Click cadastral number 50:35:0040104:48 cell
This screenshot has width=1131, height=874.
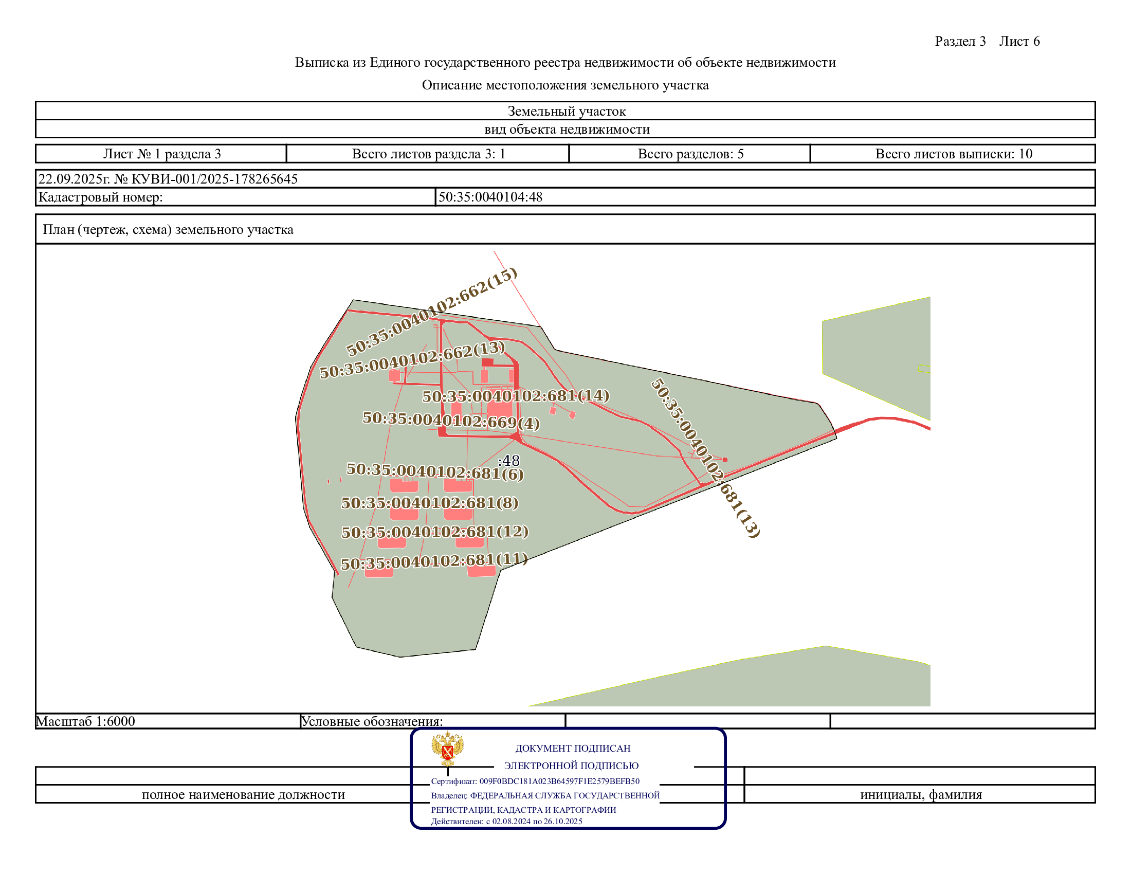coord(490,197)
